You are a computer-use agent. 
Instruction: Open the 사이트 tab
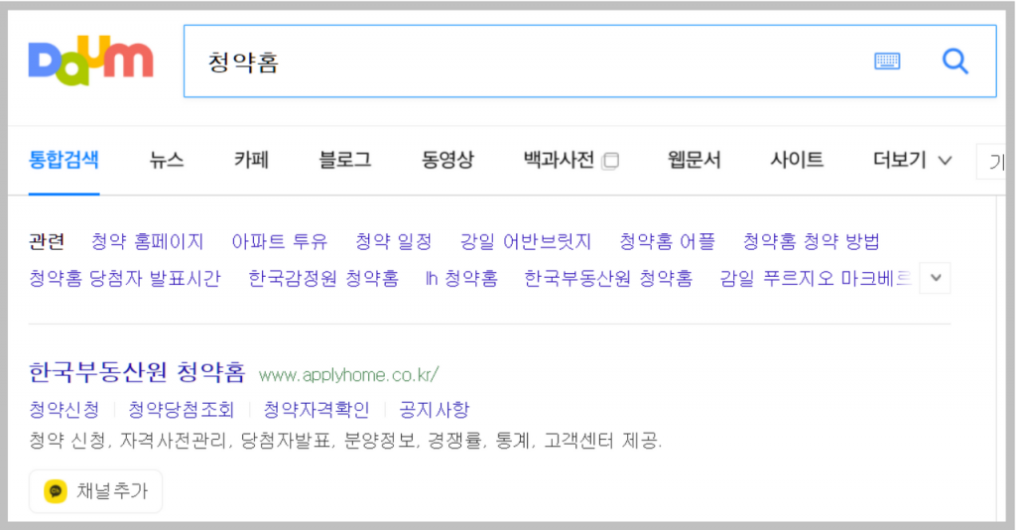(797, 160)
